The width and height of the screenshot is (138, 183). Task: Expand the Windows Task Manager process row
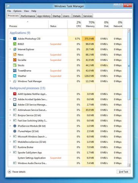pyautogui.click(x=10, y=81)
